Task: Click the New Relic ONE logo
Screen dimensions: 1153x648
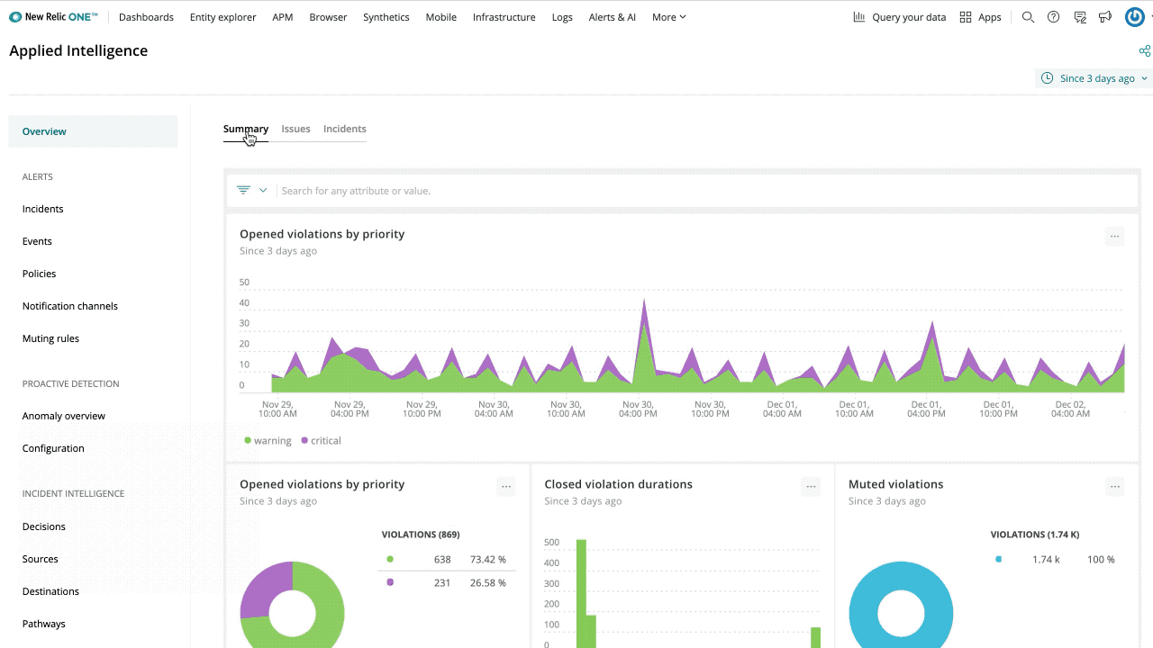Action: (x=53, y=17)
